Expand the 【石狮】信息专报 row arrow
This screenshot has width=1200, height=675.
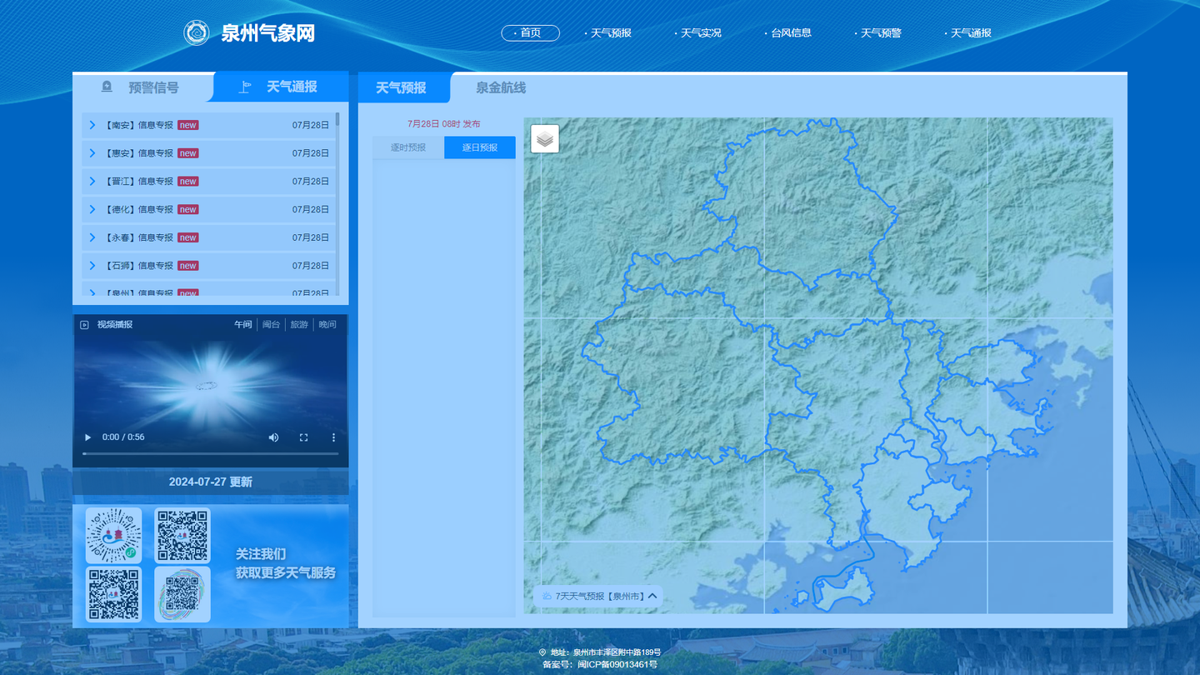point(92,266)
